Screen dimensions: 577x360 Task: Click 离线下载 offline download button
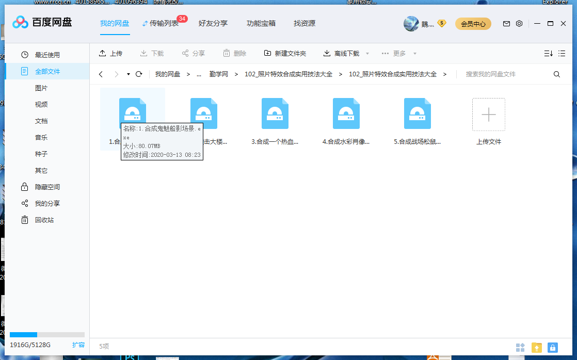pyautogui.click(x=341, y=53)
